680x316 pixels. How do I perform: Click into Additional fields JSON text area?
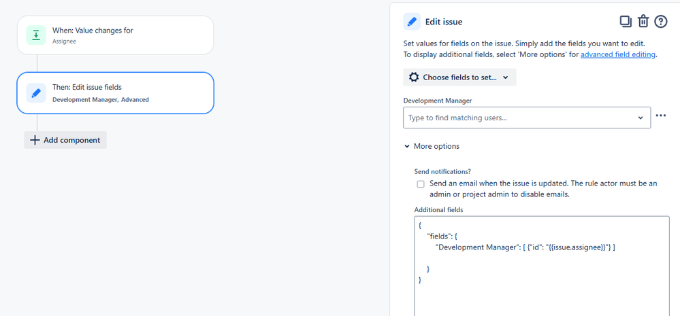click(x=542, y=266)
